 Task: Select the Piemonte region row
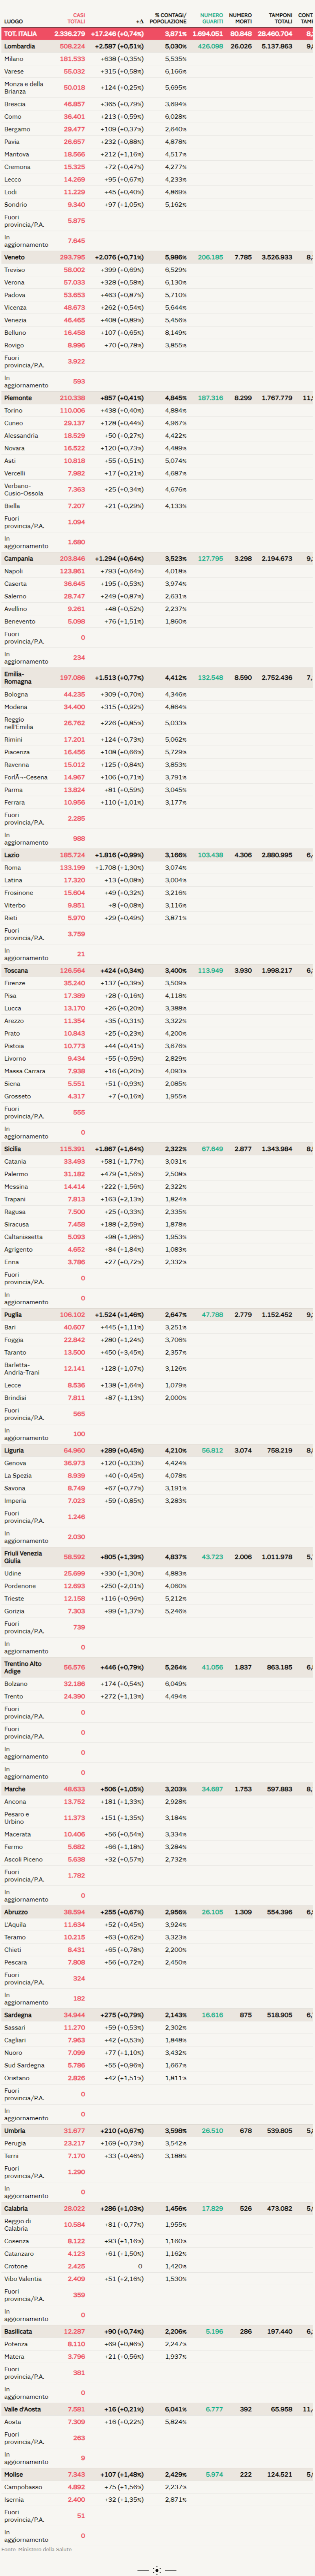click(157, 398)
